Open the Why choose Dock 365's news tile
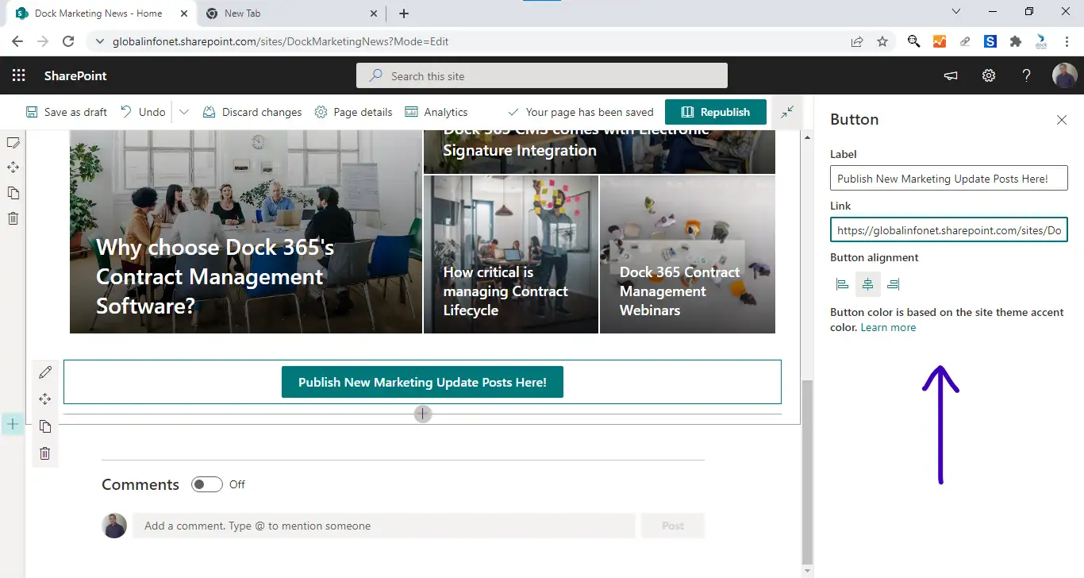1084x578 pixels. [246, 232]
